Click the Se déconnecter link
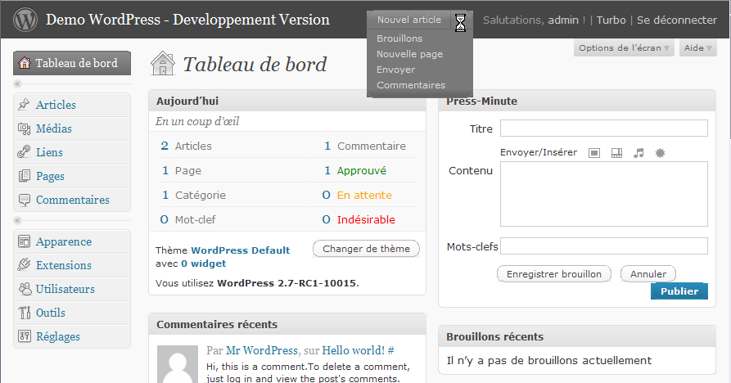Screen dimensions: 731x383 pos(677,20)
